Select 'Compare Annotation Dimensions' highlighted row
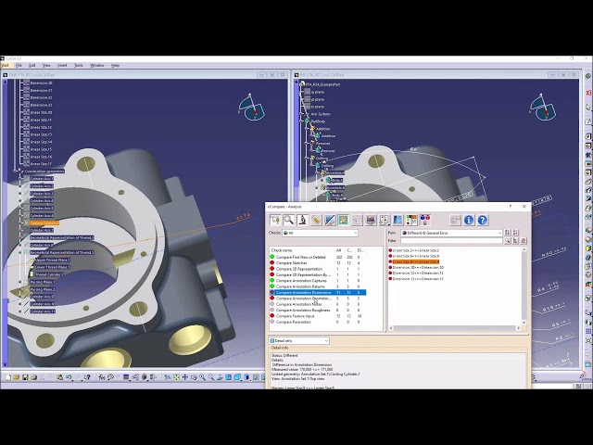The image size is (593, 445). tap(318, 293)
